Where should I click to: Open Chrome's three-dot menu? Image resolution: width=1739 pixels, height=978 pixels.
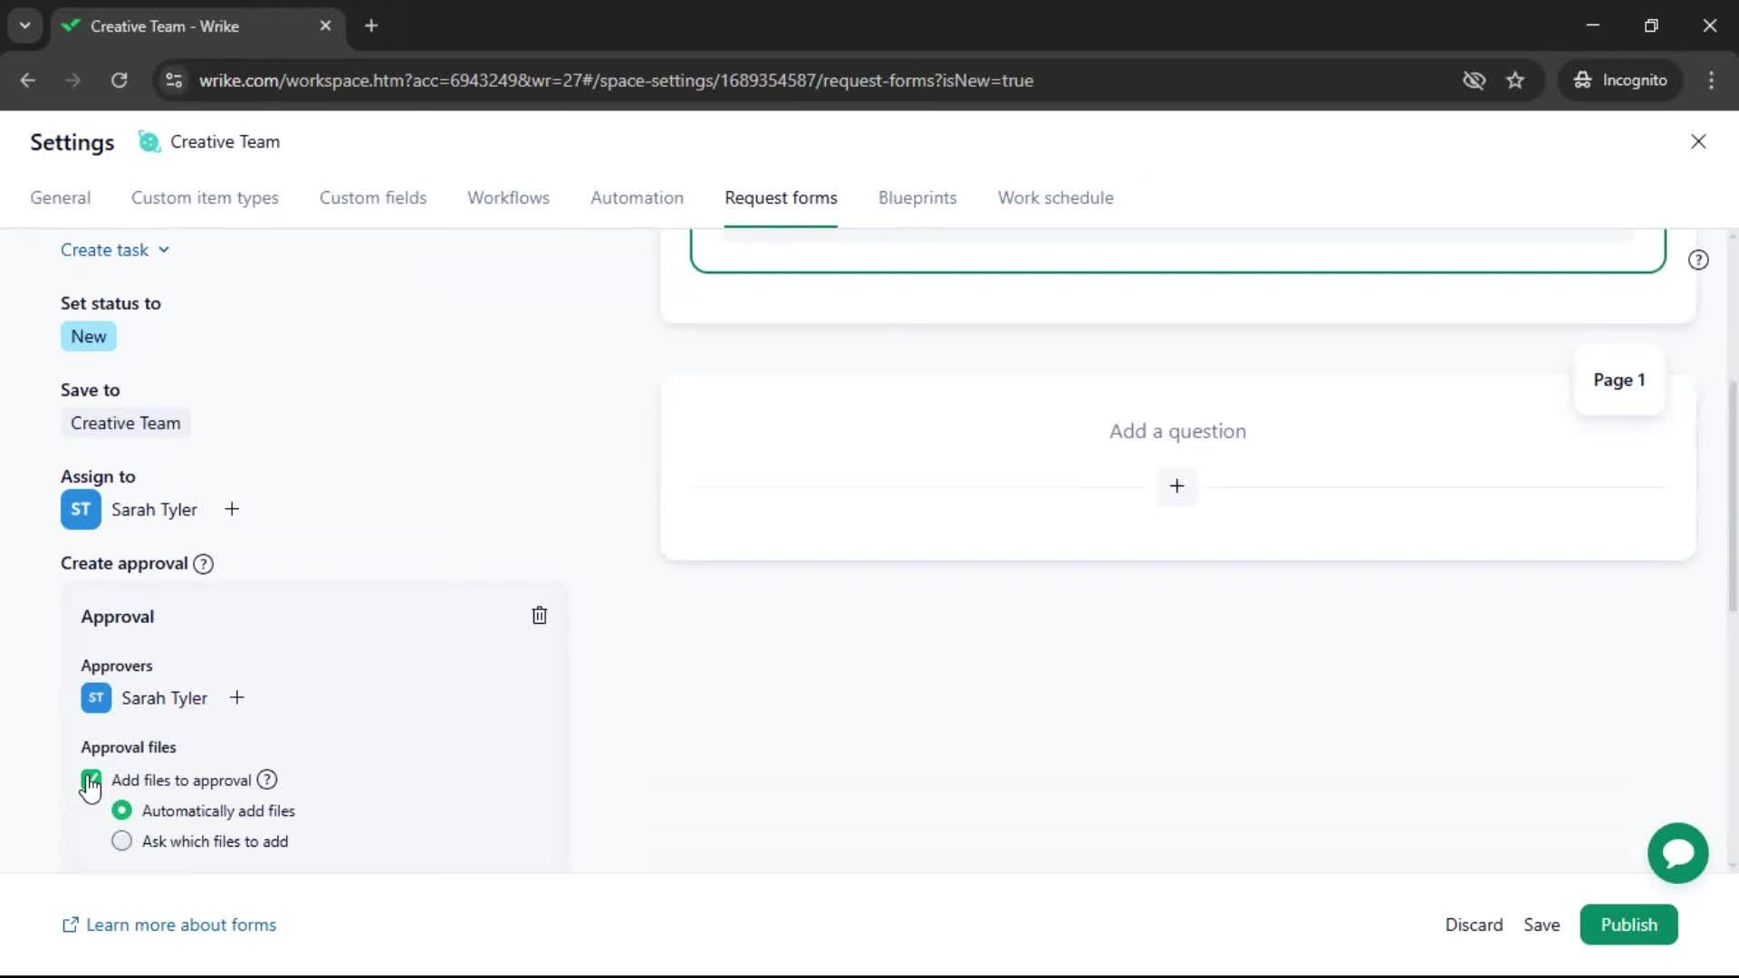[x=1711, y=81]
